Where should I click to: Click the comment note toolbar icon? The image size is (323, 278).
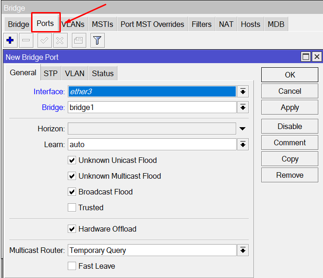[79, 40]
